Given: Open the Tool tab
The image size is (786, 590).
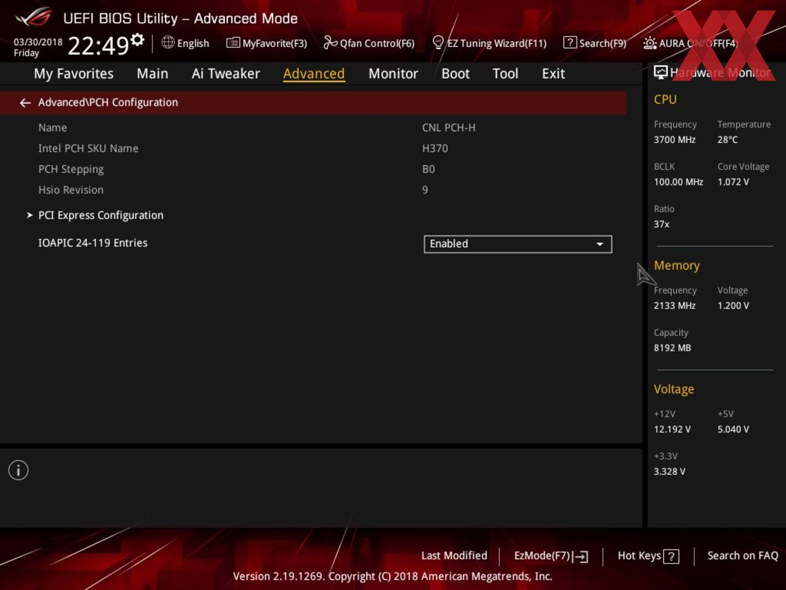Looking at the screenshot, I should coord(505,73).
